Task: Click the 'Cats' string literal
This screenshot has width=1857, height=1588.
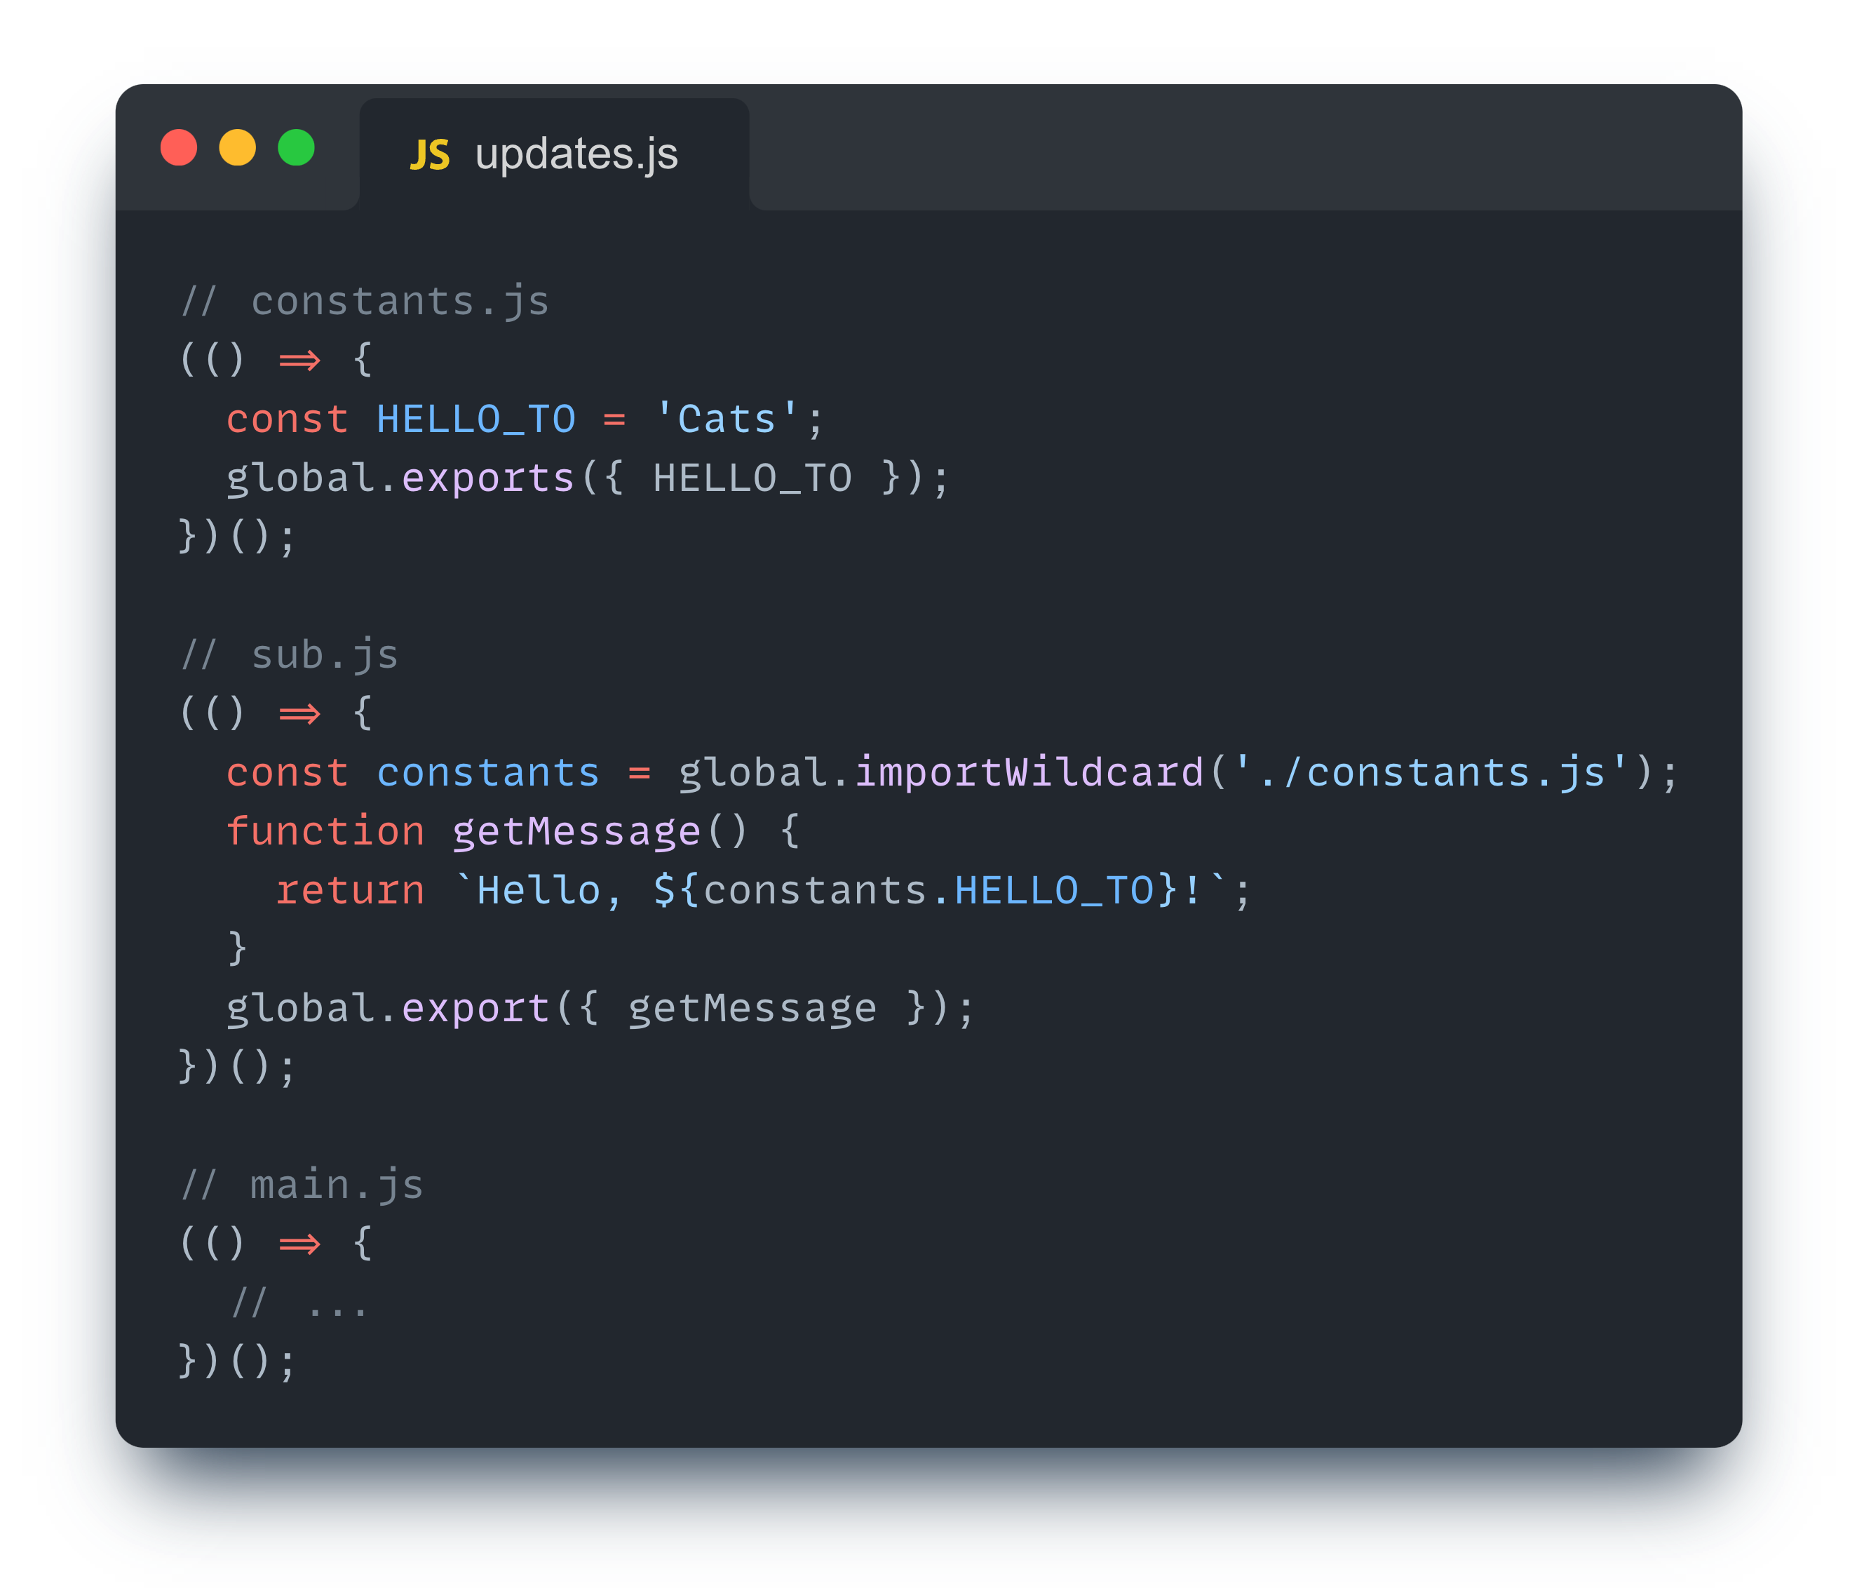Action: click(727, 419)
